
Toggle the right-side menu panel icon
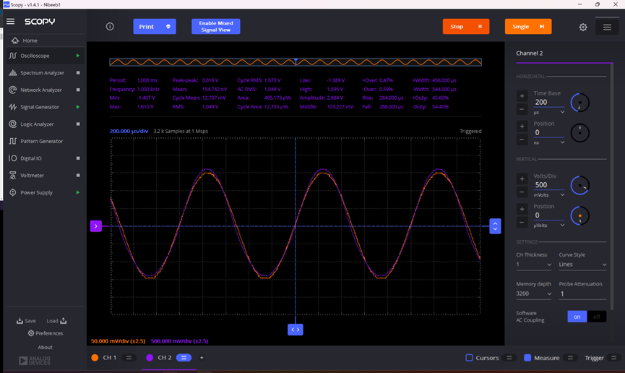(x=607, y=27)
